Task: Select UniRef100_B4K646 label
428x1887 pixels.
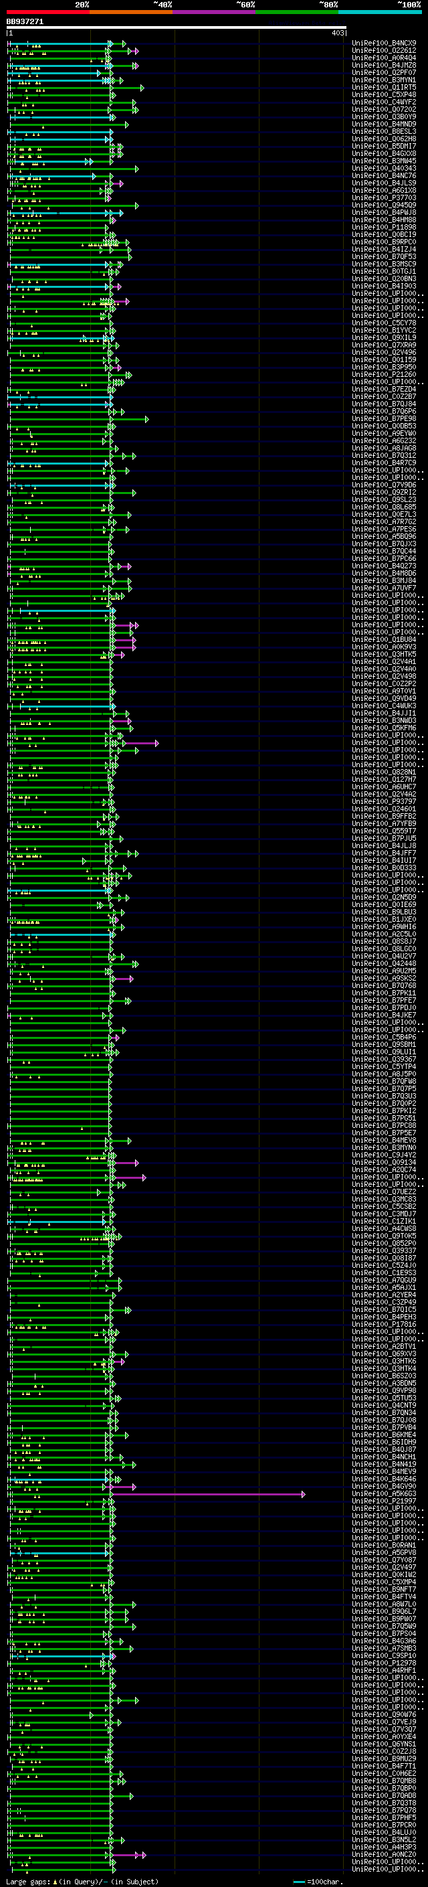Action: click(x=384, y=1479)
